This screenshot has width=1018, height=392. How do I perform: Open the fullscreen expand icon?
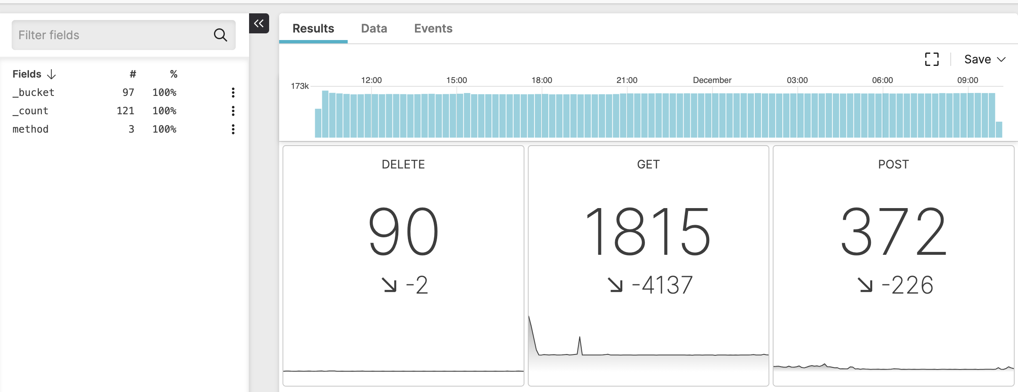click(931, 59)
